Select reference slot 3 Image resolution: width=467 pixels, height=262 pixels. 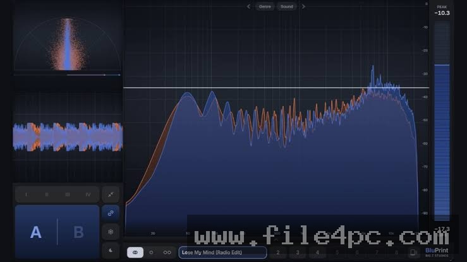[298, 253]
